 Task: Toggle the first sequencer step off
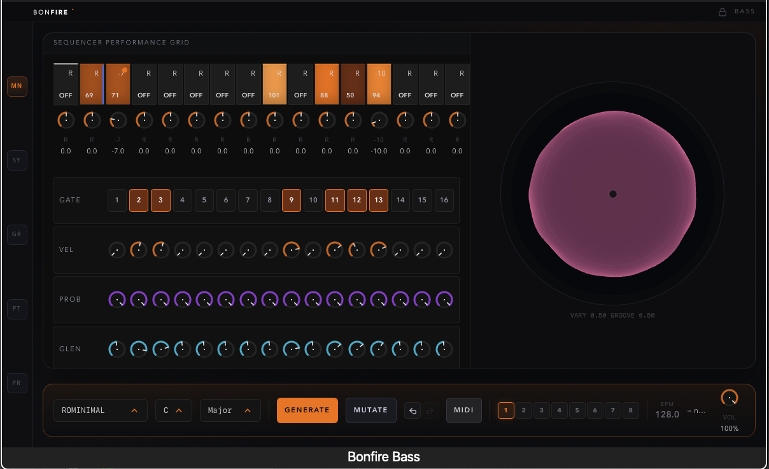coord(66,83)
